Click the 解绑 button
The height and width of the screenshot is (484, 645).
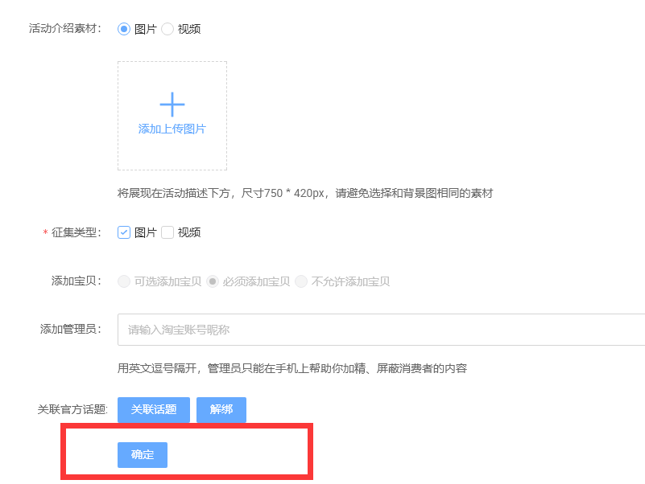point(221,410)
